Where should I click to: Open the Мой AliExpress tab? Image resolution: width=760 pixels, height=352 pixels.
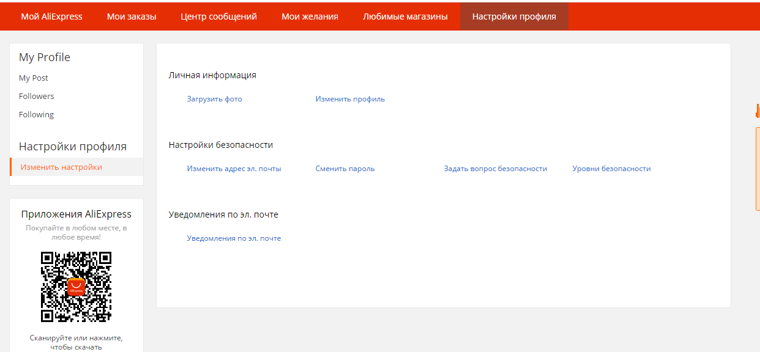[x=51, y=16]
